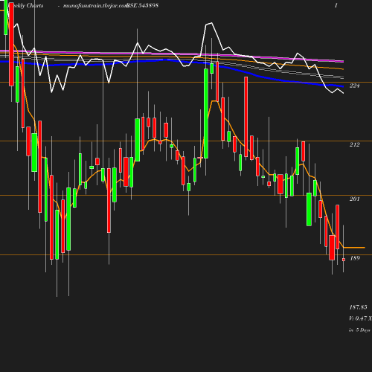Viewport: 372px width, 372px height.
Task: Click the 187.85 last price value
Action: tap(358, 307)
